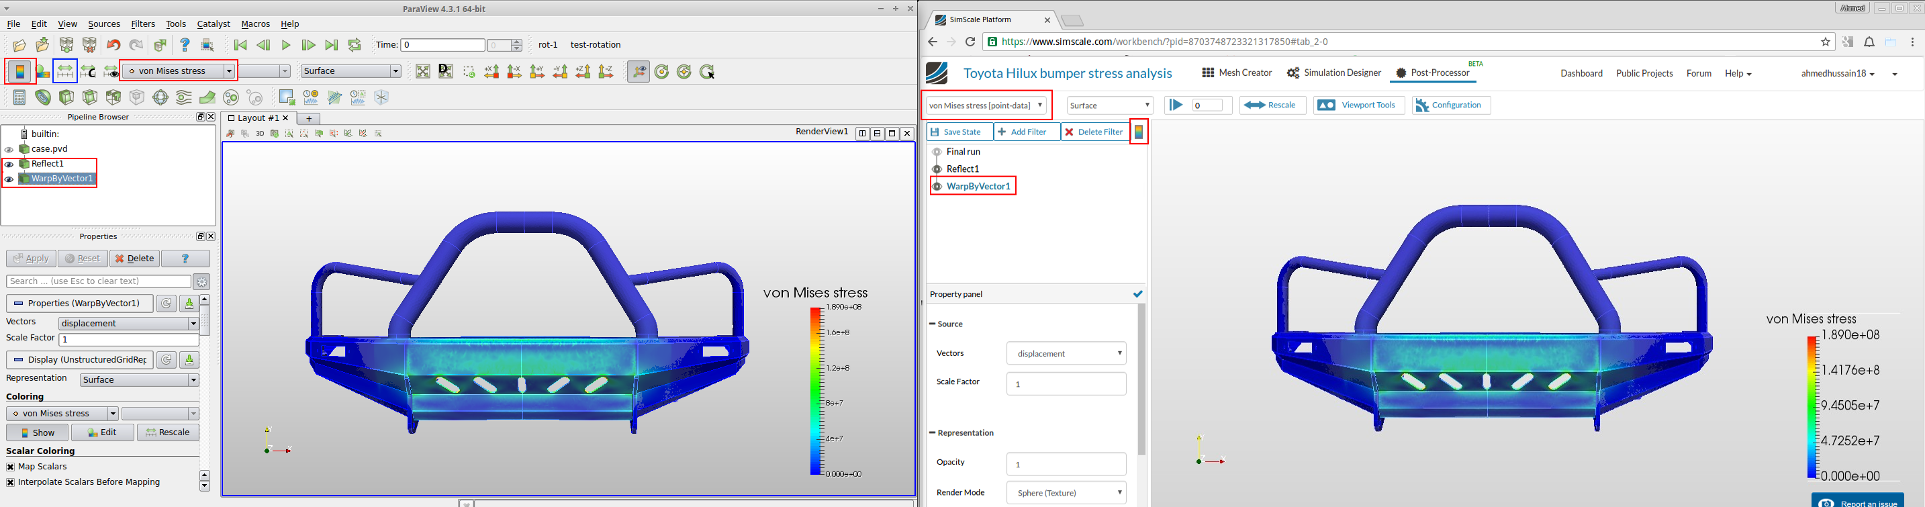Apply the Contour filter

[42, 98]
